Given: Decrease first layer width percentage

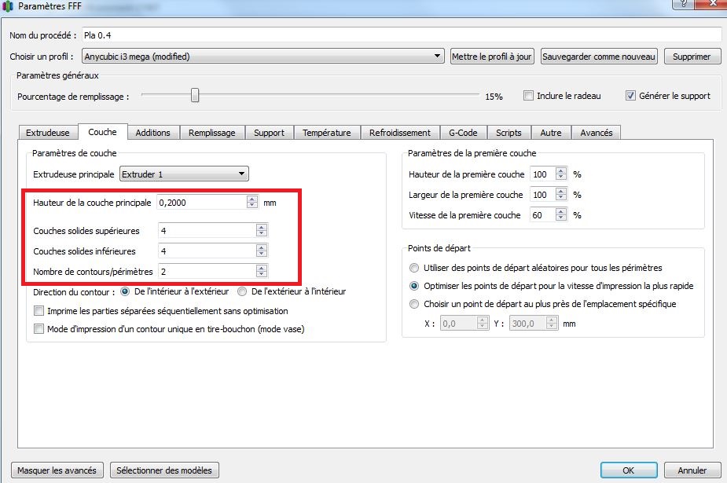Looking at the screenshot, I should (561, 197).
